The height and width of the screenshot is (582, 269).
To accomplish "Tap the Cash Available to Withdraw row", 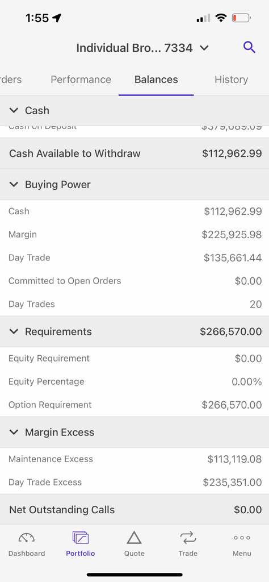I will pyautogui.click(x=134, y=153).
